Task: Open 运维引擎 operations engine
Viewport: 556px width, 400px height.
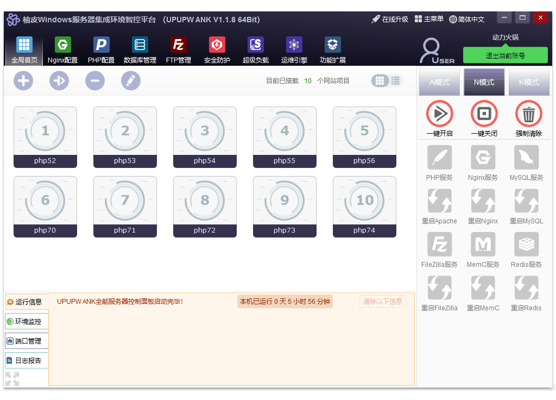Action: (294, 50)
